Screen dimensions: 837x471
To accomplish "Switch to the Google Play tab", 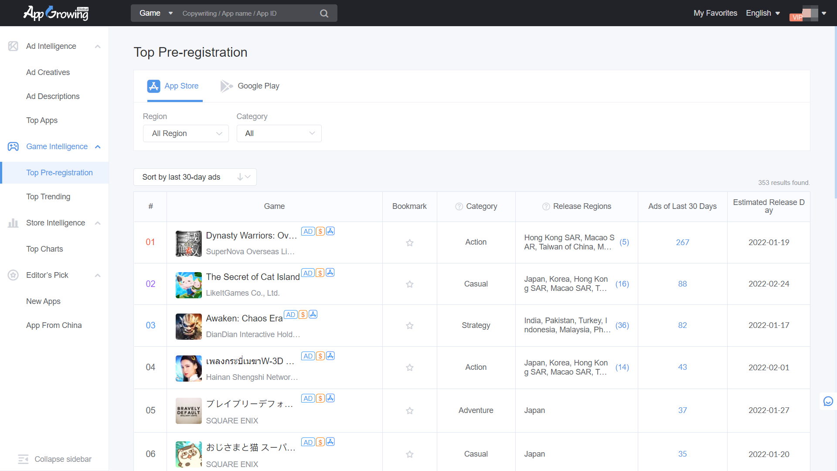I will (x=250, y=86).
